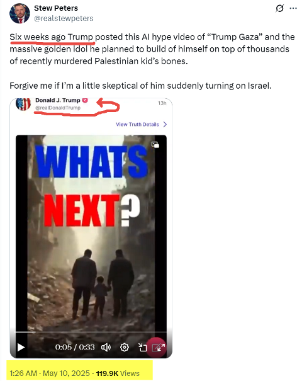This screenshot has height=381, width=302.
Task: Select the @realDonaldTrump handle text
Action: coord(58,108)
